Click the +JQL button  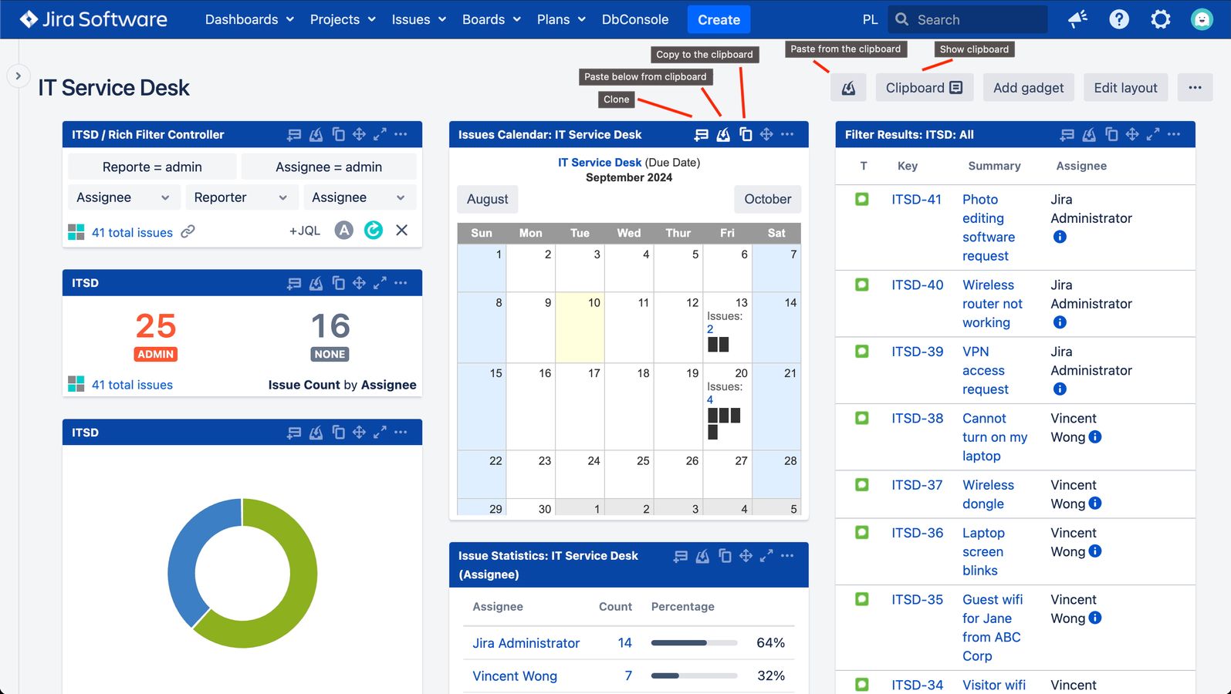(x=304, y=231)
